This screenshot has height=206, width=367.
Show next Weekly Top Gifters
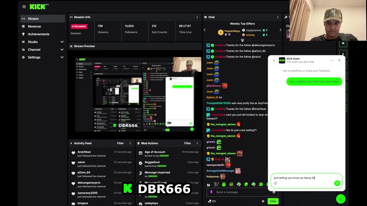point(280,30)
